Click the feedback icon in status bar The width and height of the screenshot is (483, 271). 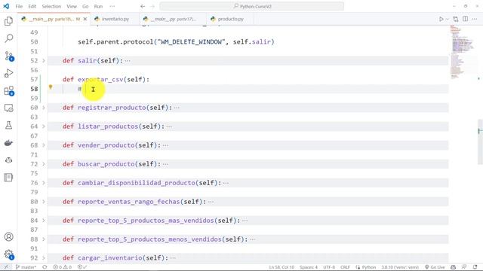click(464, 267)
